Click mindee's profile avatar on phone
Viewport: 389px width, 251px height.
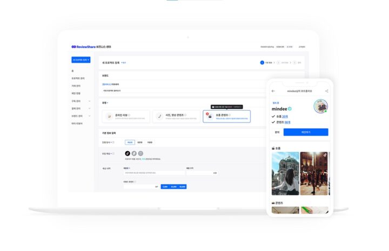(321, 106)
